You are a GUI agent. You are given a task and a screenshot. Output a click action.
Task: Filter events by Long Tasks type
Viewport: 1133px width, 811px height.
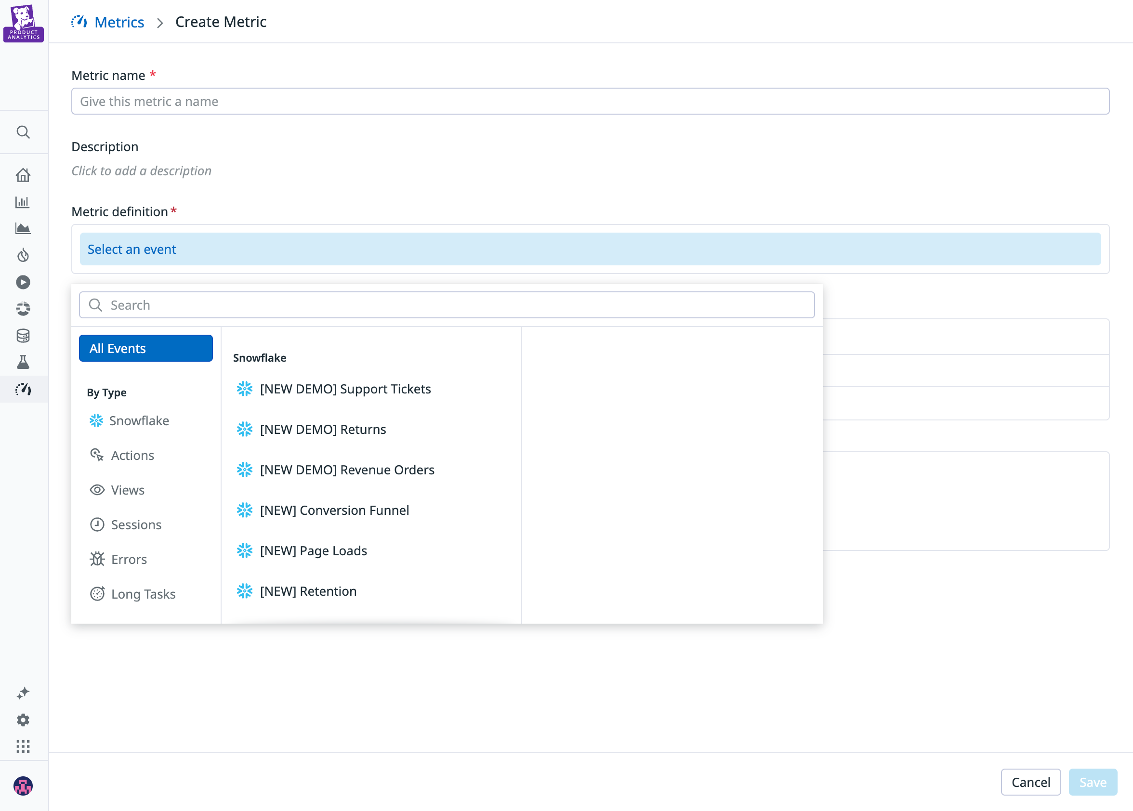[x=143, y=594]
